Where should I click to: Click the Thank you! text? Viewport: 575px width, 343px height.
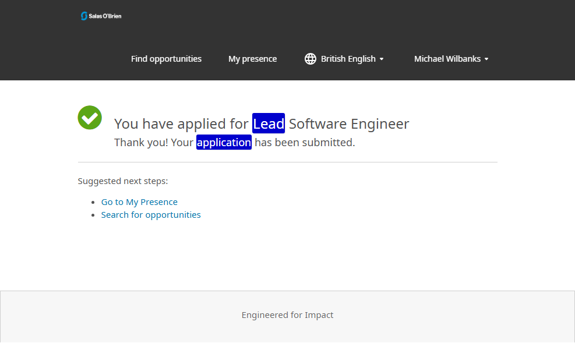(141, 142)
